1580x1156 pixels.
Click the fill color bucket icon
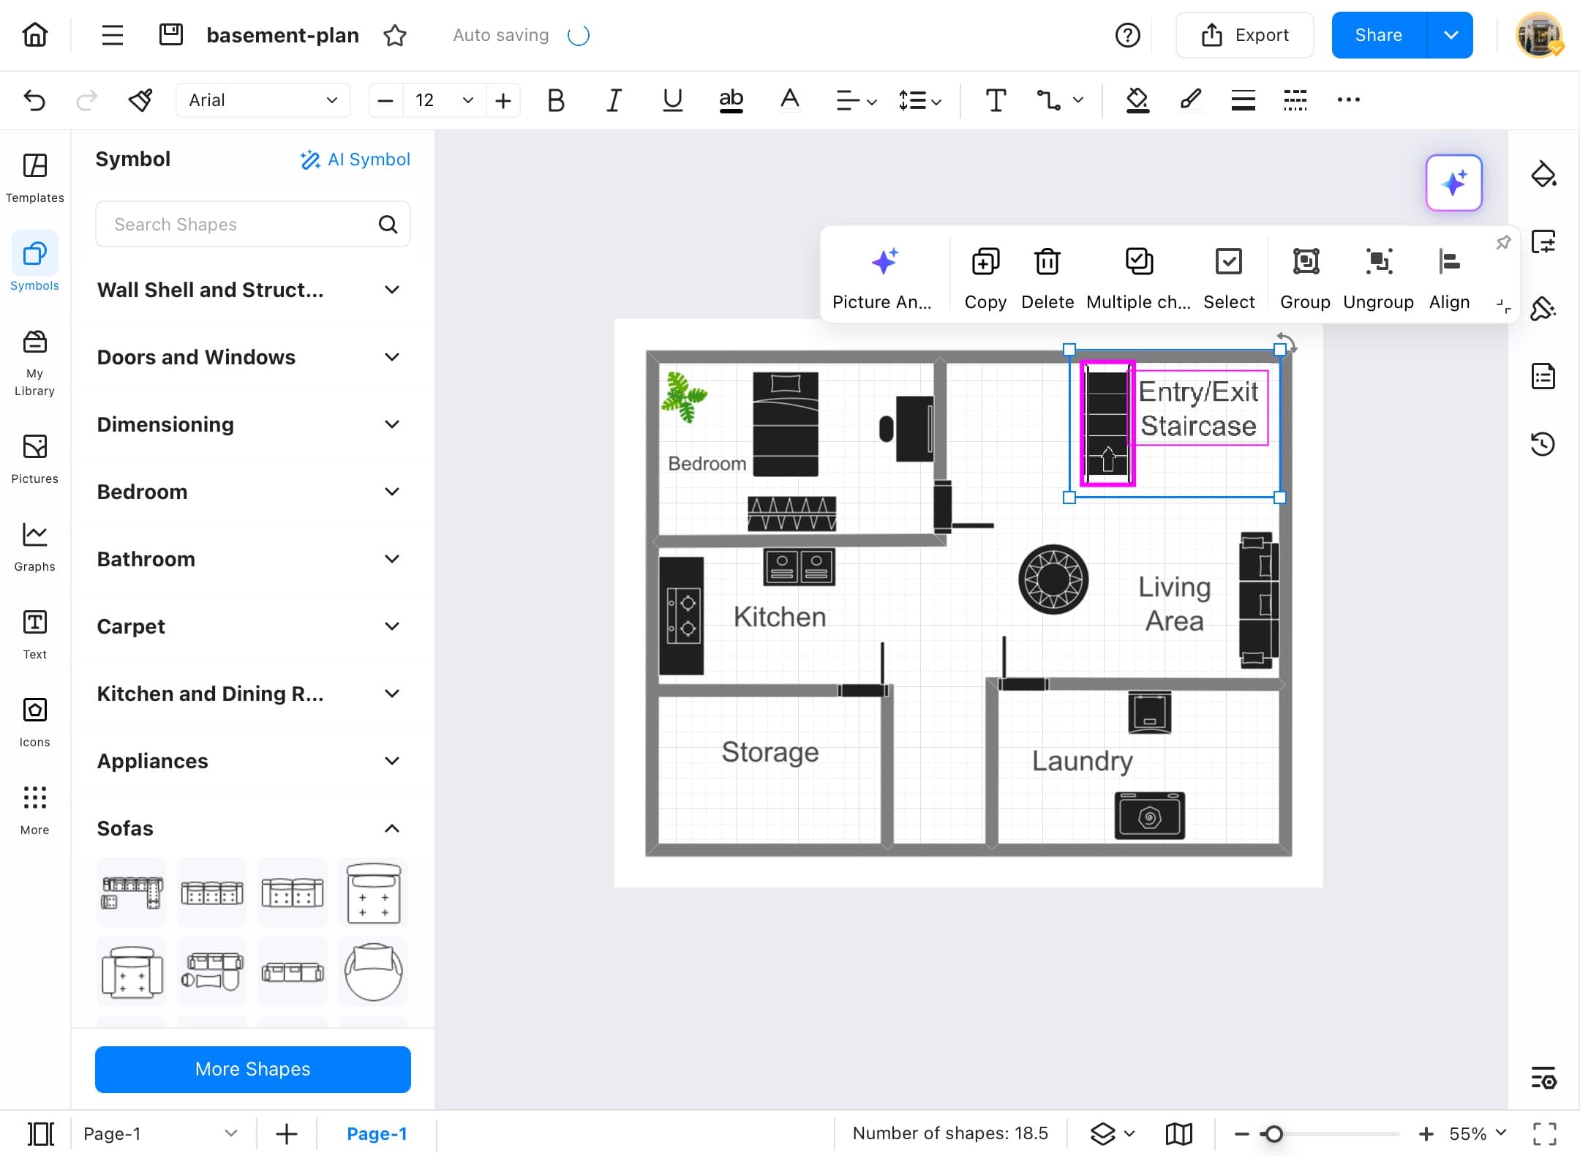pyautogui.click(x=1137, y=100)
